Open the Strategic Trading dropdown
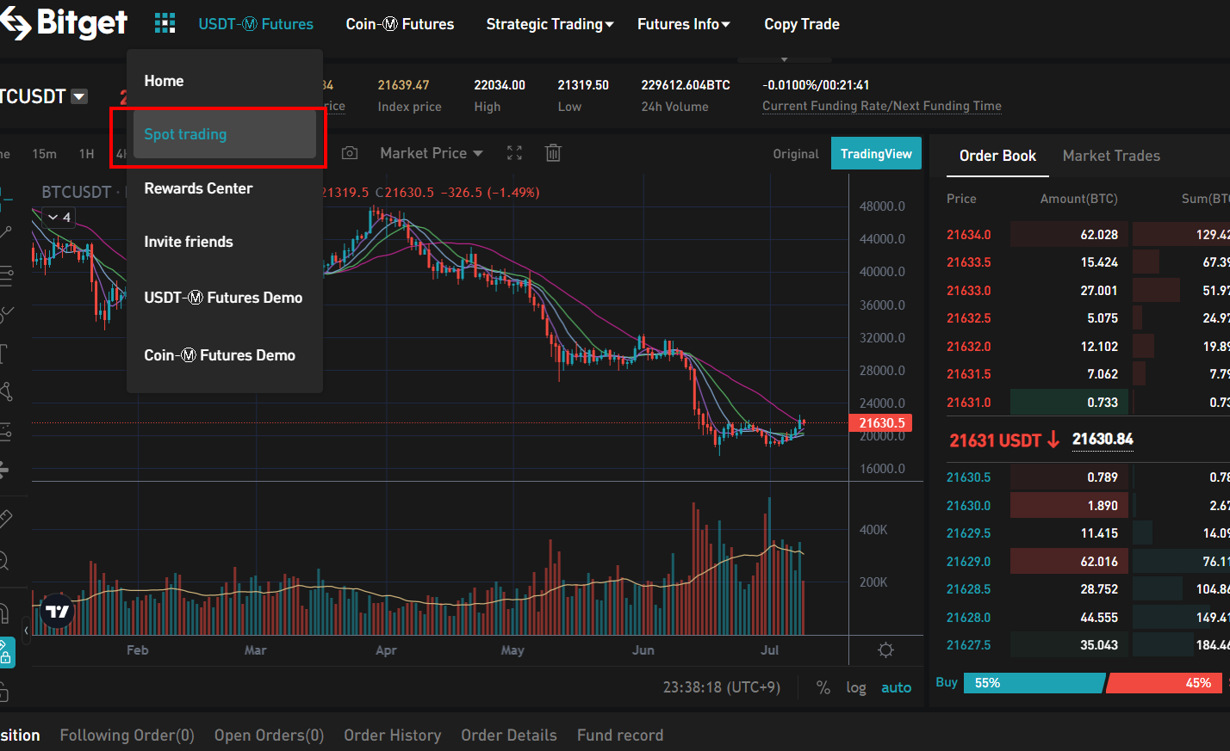This screenshot has width=1230, height=751. [550, 24]
